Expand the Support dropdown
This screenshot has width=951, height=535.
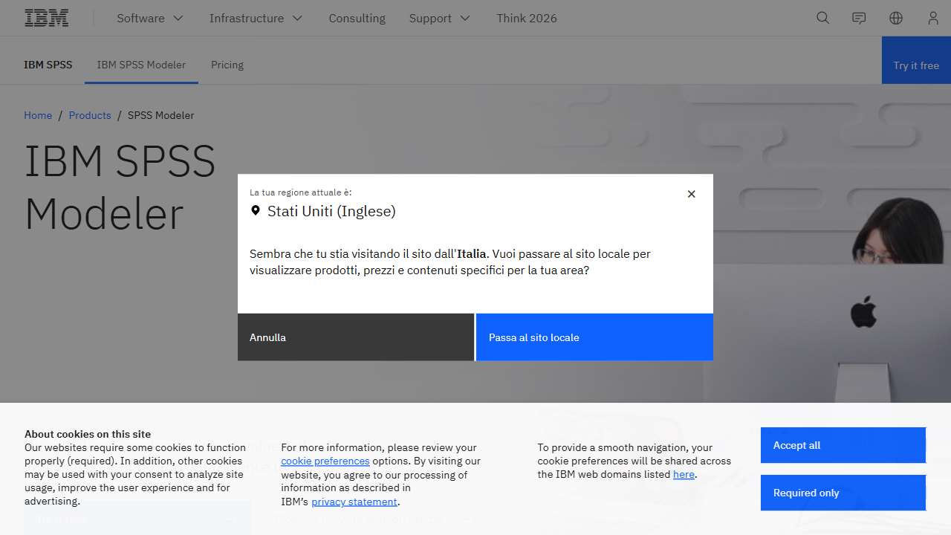pos(440,18)
